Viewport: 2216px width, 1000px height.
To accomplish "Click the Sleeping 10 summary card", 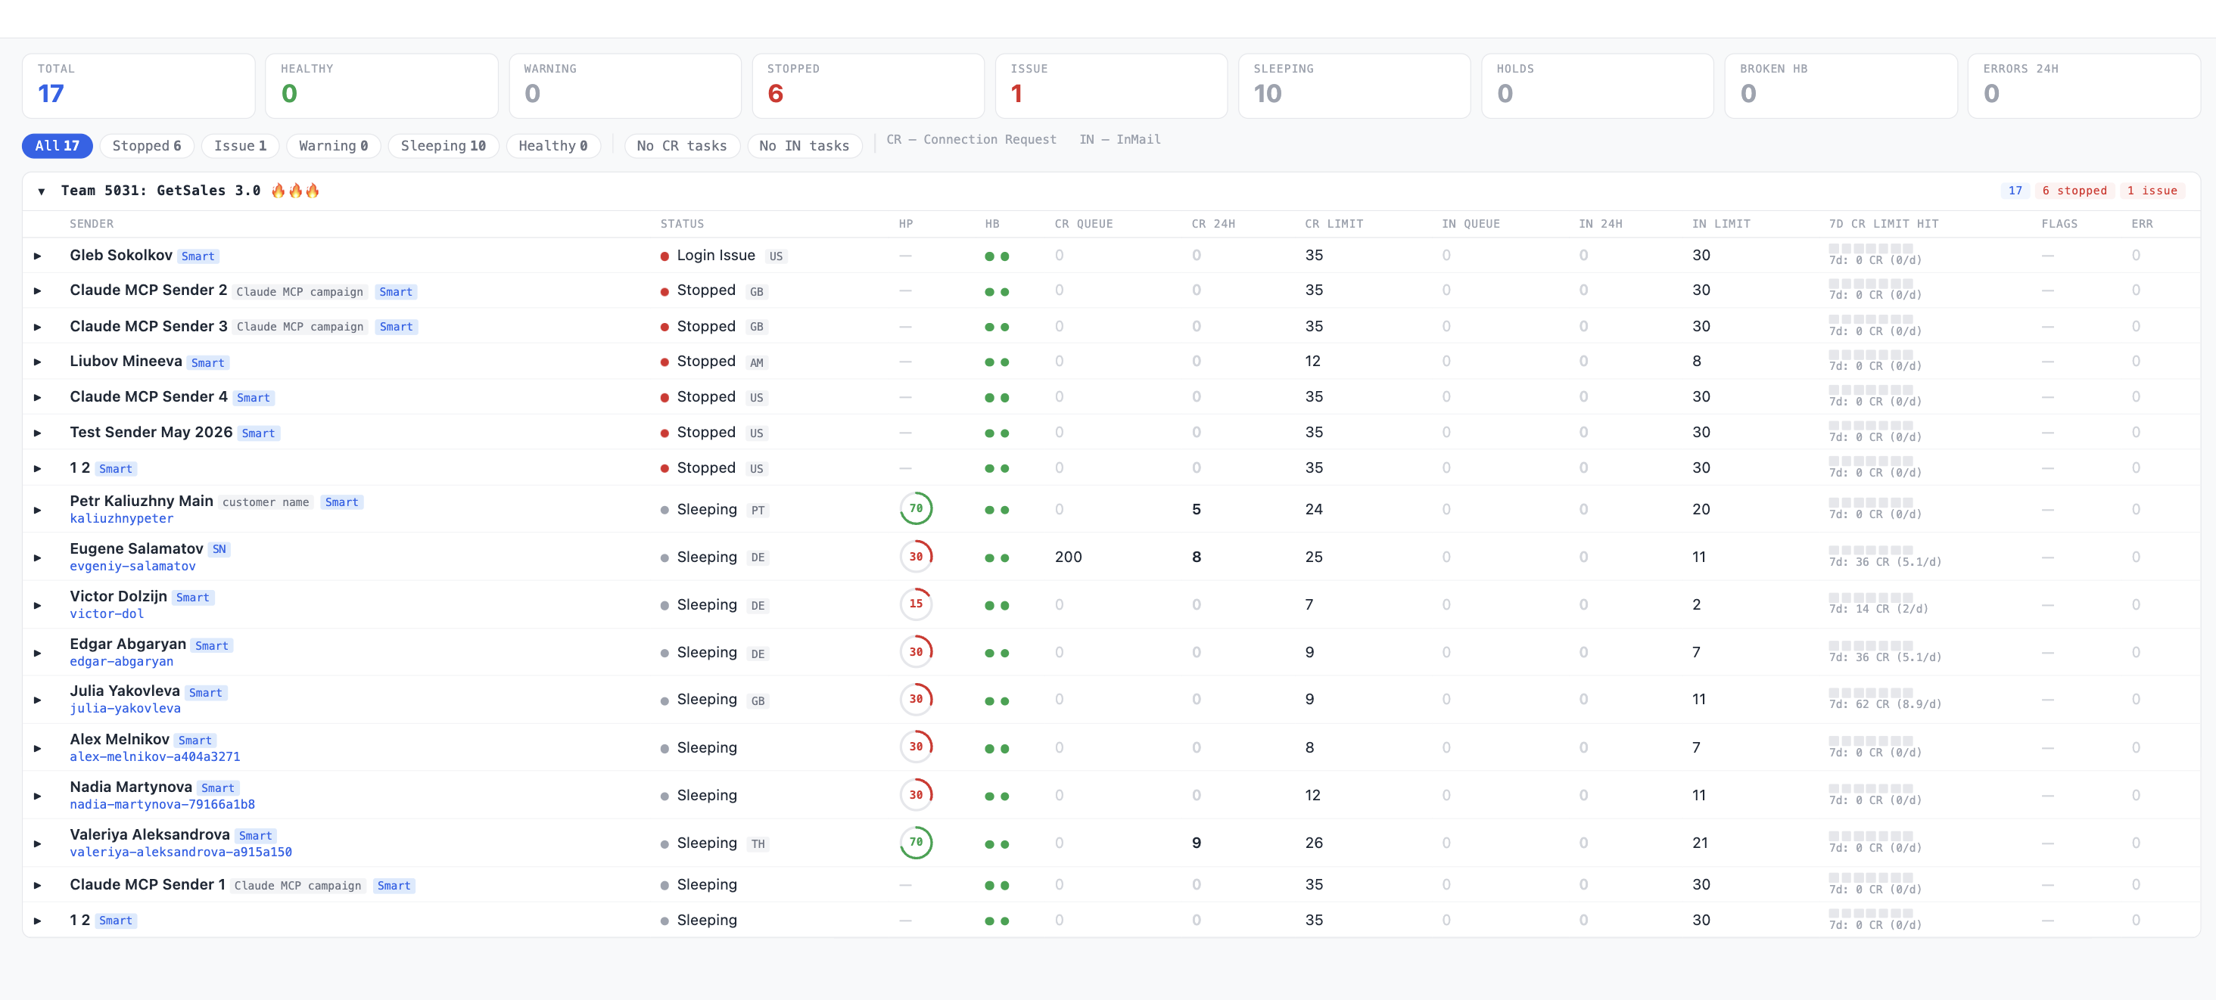I will (x=1354, y=86).
